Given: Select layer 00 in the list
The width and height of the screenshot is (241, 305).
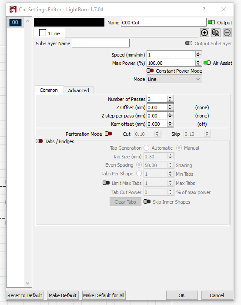Looking at the screenshot, I should coord(15,22).
